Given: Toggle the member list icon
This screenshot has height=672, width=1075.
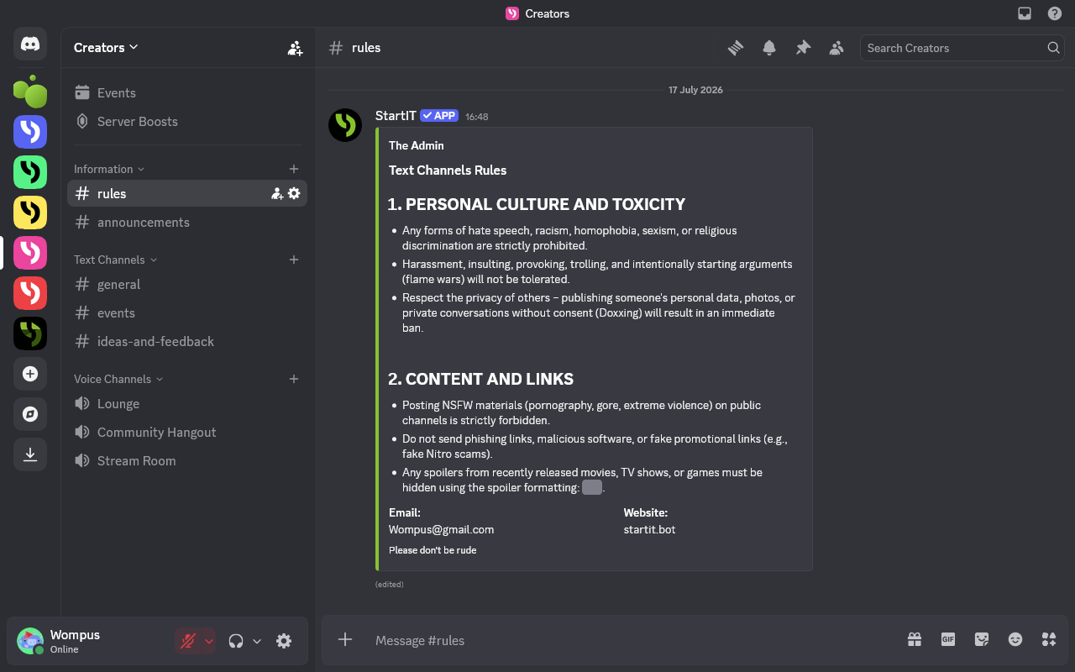Looking at the screenshot, I should [836, 48].
